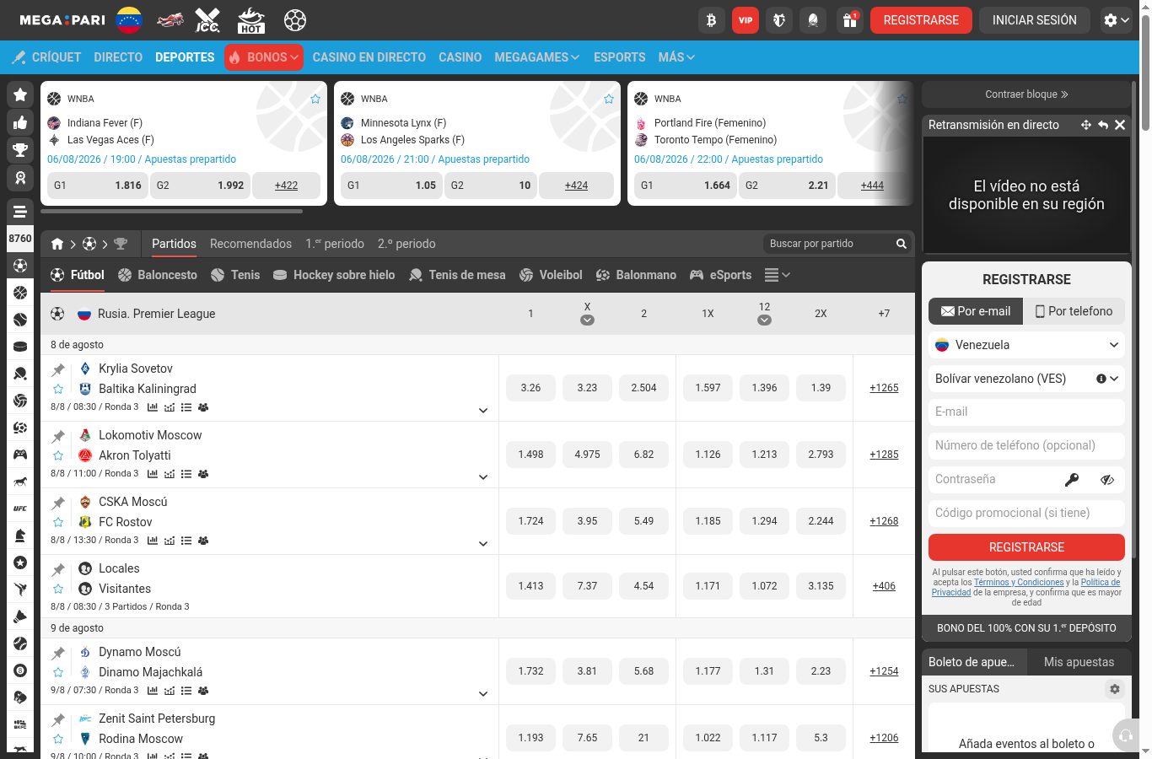Go to home via breadcrumb house icon
The height and width of the screenshot is (759, 1152).
point(57,244)
